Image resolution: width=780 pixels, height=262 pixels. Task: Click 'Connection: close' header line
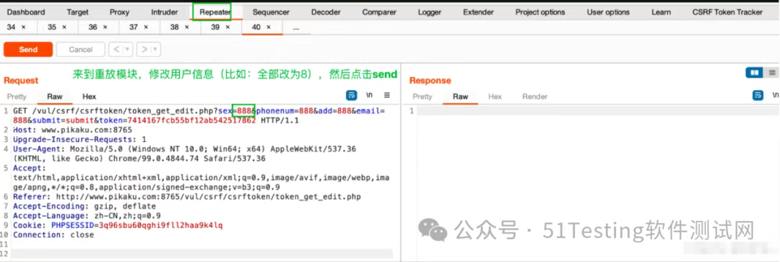point(53,235)
